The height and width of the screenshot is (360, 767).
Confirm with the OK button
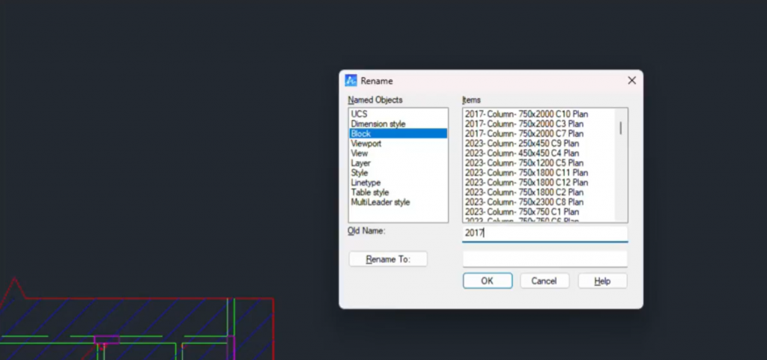point(487,281)
